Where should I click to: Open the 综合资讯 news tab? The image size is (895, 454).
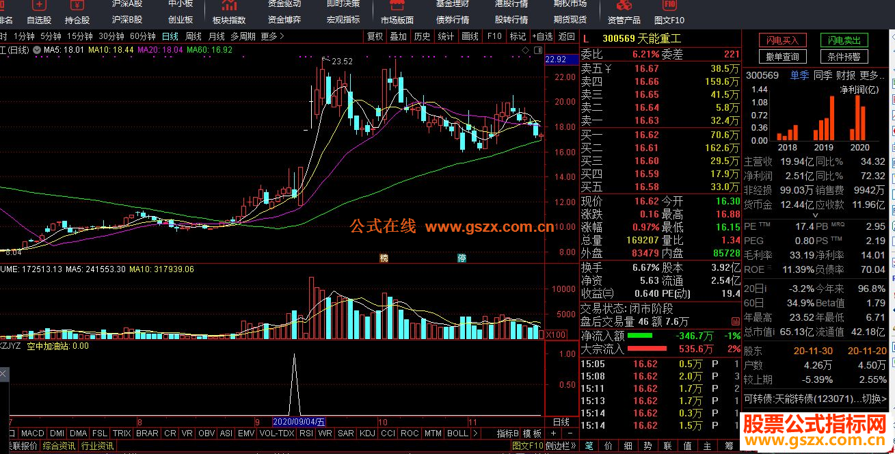click(x=59, y=446)
